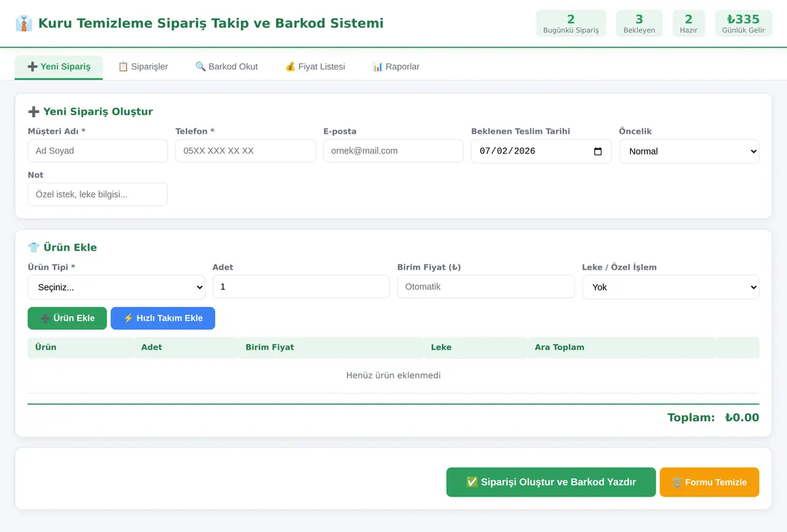
Task: Click the Hazır stat card
Action: (689, 24)
